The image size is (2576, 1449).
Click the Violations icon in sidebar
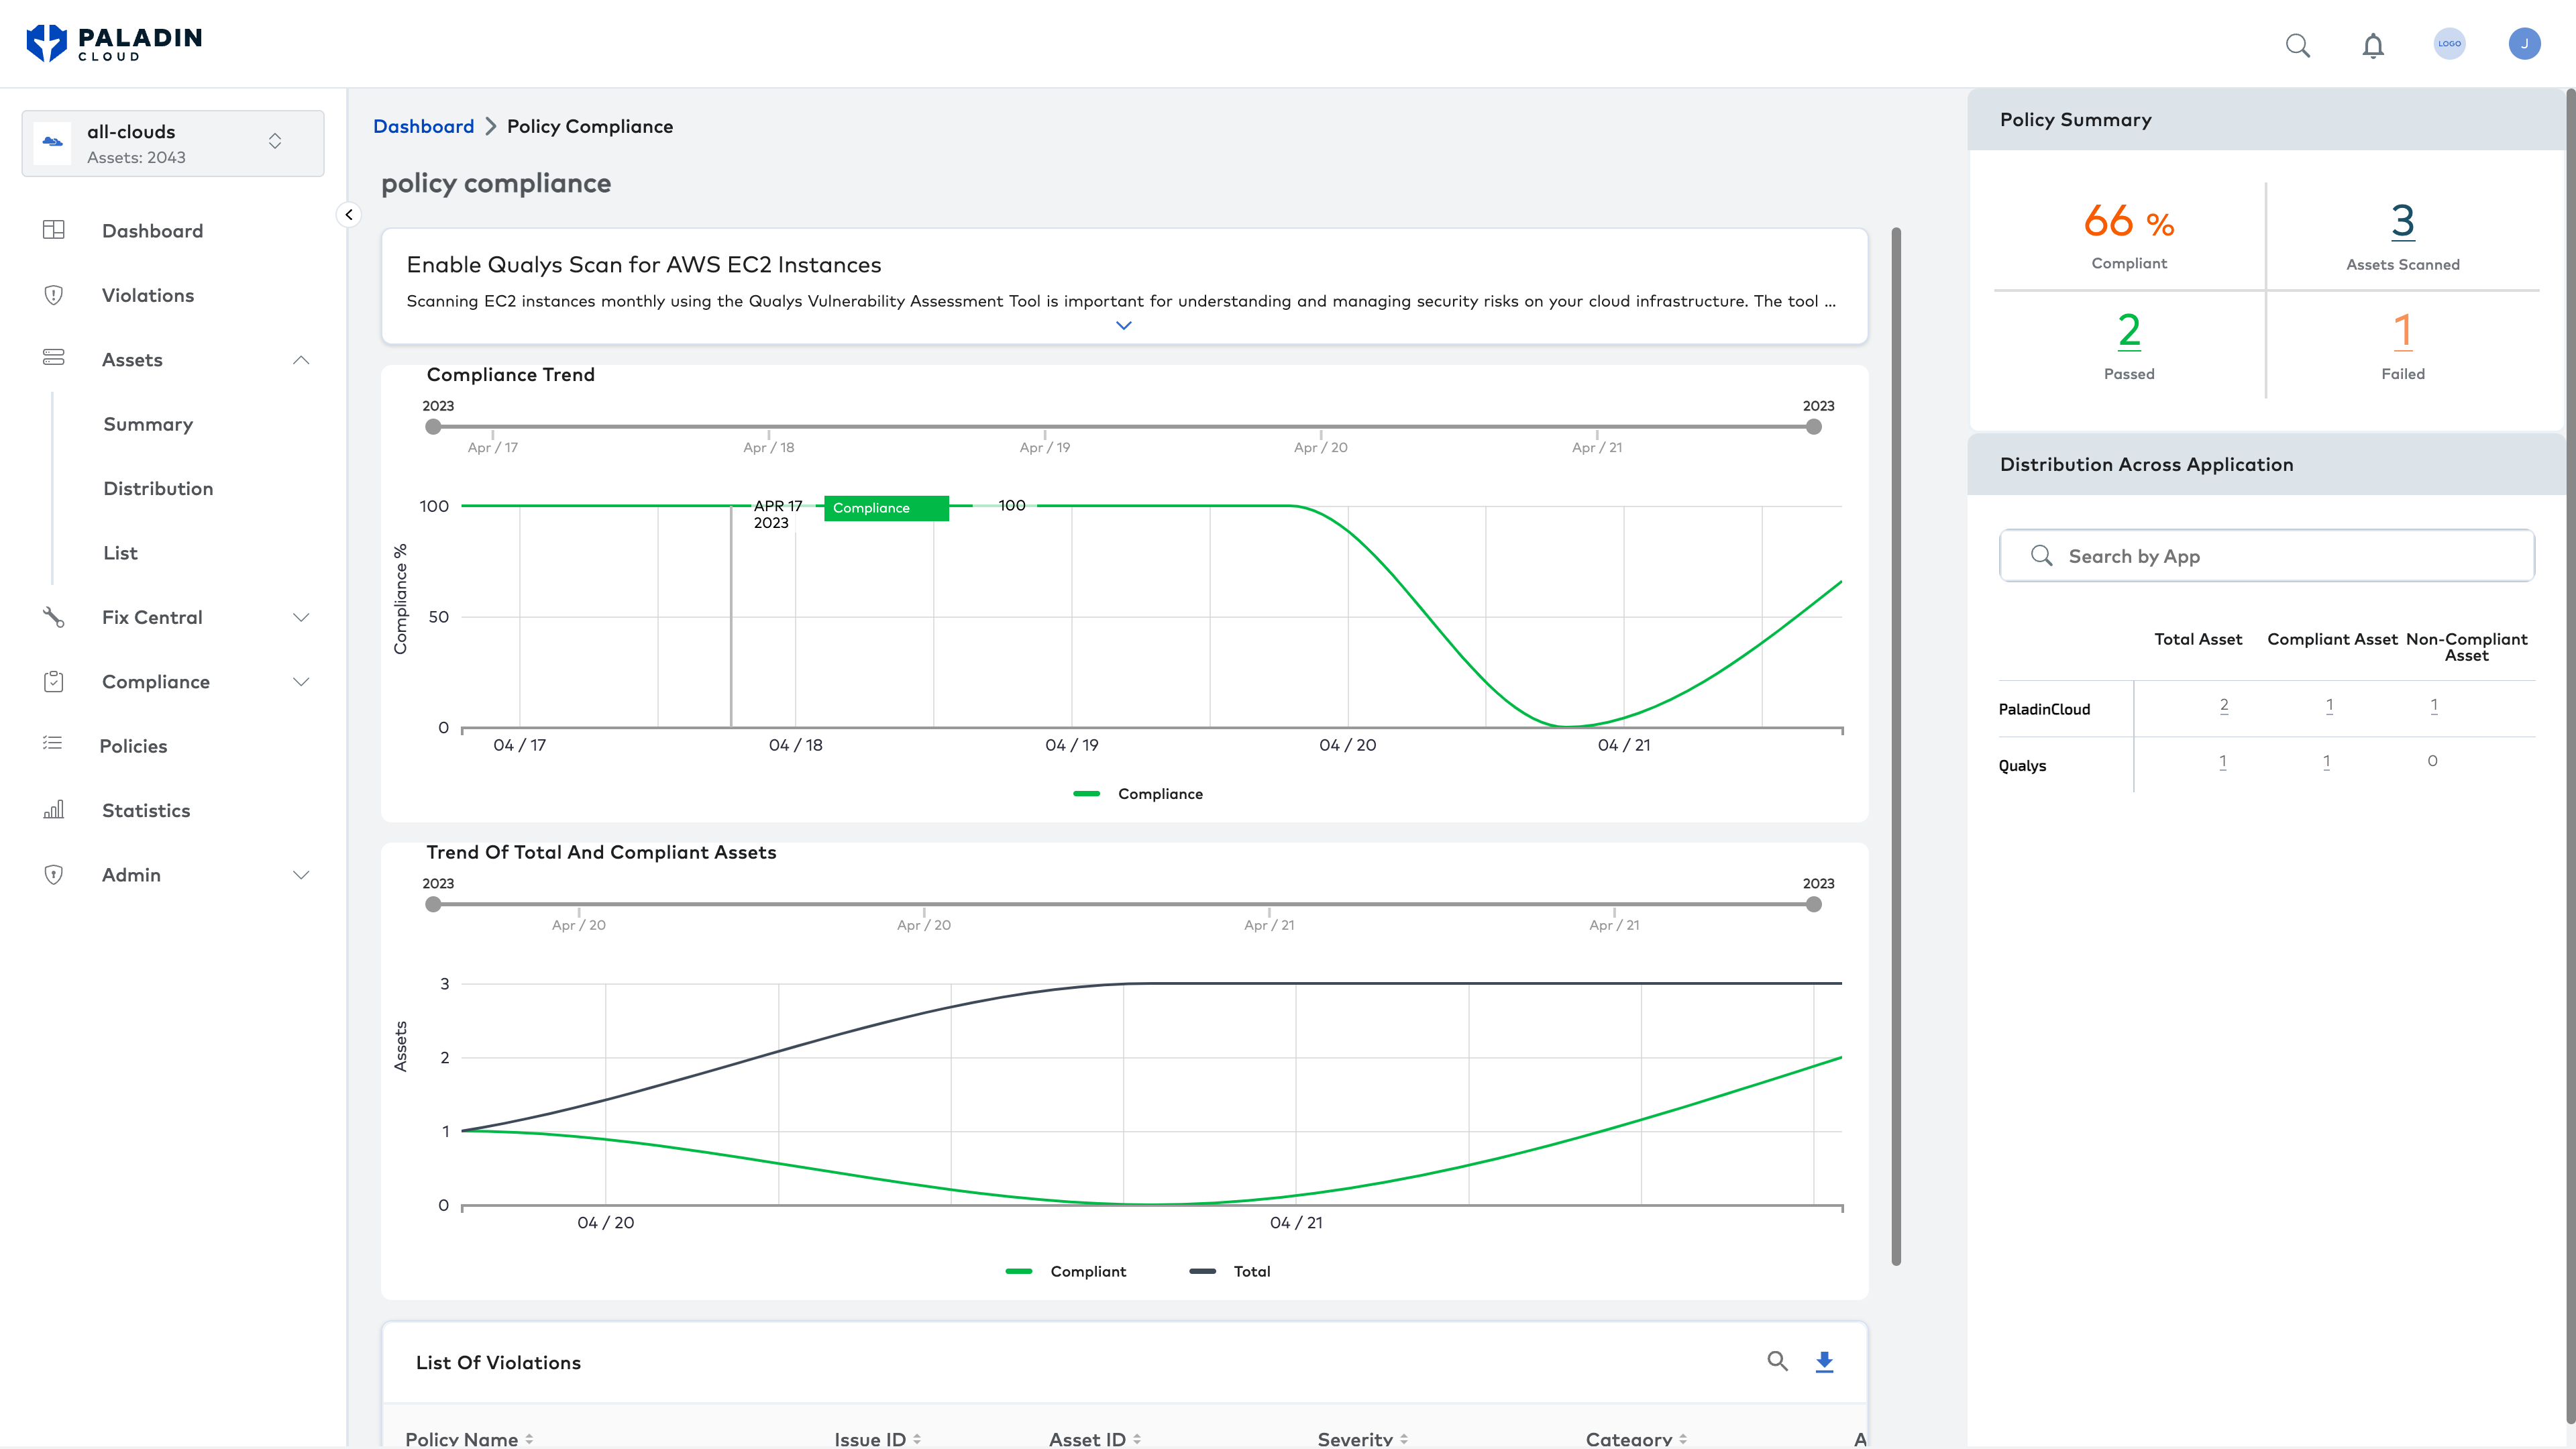53,295
